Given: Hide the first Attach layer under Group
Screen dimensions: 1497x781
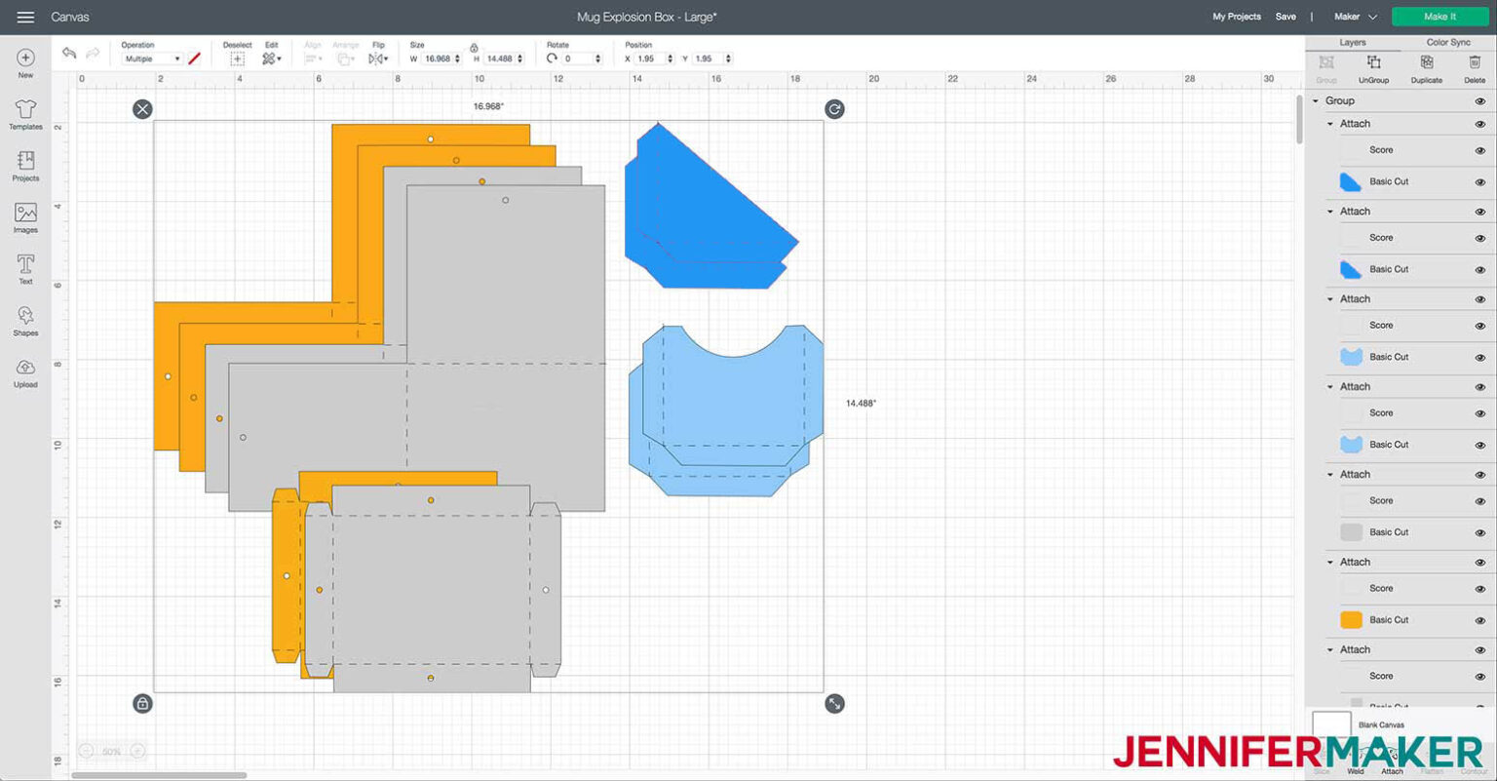Looking at the screenshot, I should click(x=1479, y=125).
